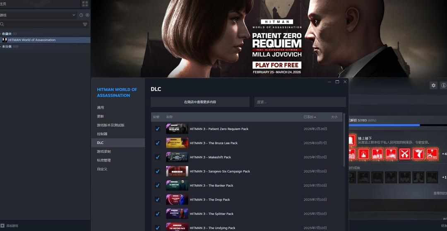This screenshot has width=447, height=231.
Task: Click the library search magnifier icon
Action: tap(2, 24)
